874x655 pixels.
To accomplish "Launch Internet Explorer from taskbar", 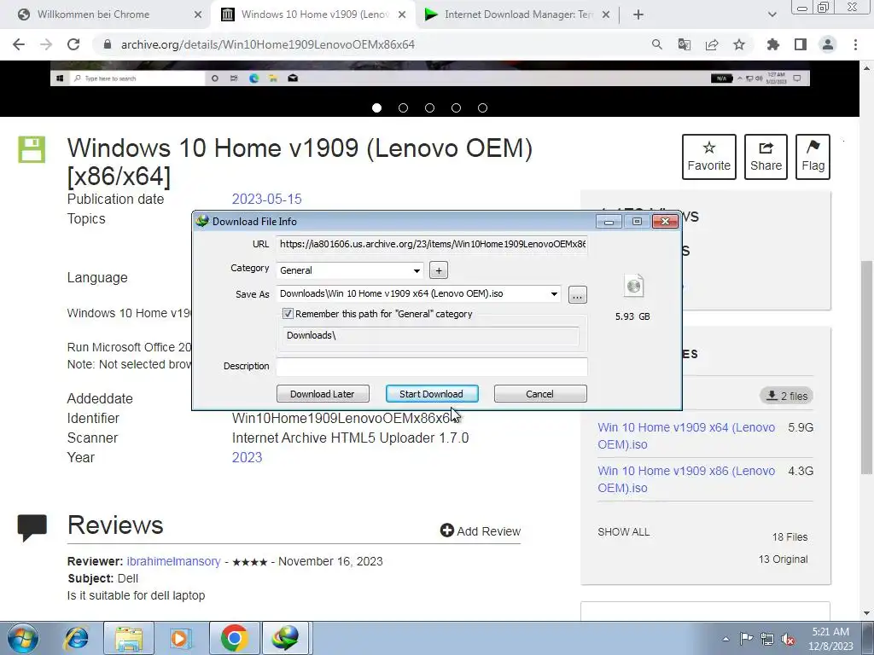I will click(76, 638).
